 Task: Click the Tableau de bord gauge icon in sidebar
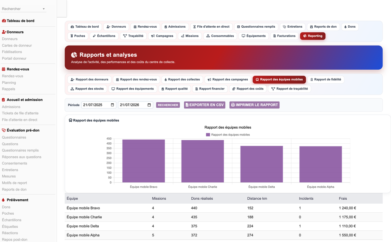click(x=4, y=21)
